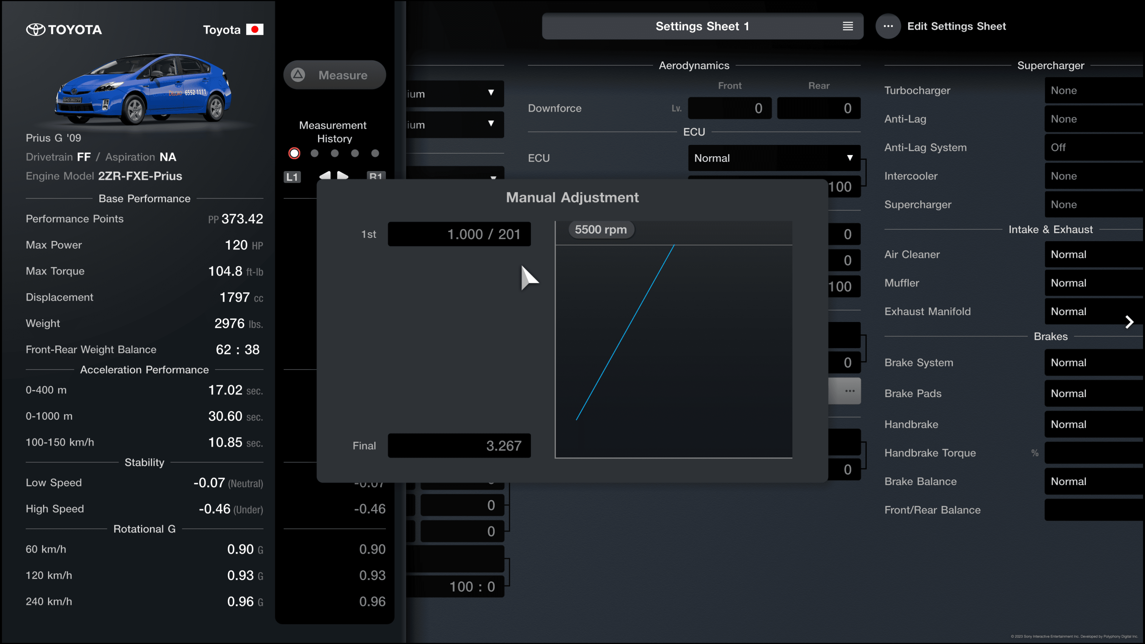Click the Japan flag icon
This screenshot has height=644, width=1145.
[x=255, y=29]
